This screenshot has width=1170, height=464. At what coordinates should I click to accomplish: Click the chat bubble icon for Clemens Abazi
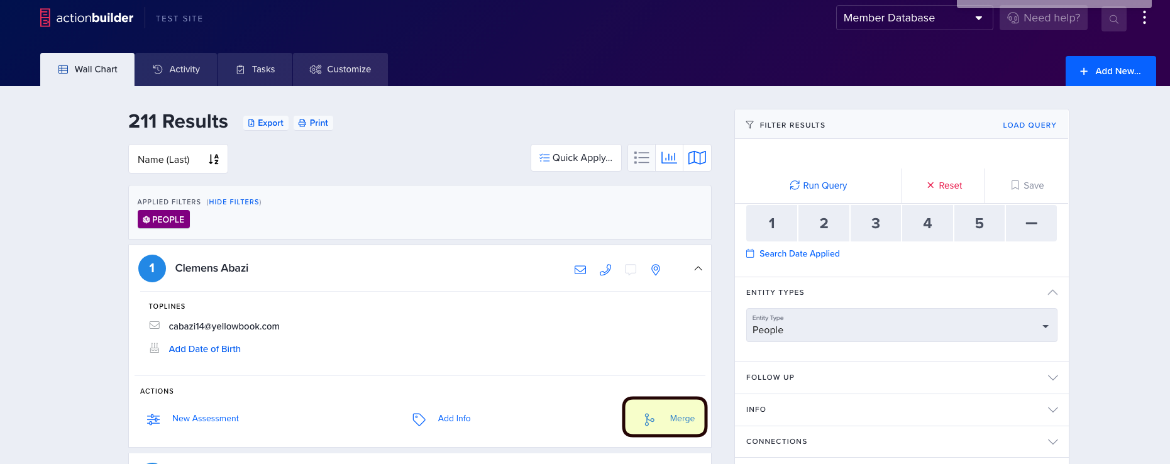pyautogui.click(x=631, y=270)
